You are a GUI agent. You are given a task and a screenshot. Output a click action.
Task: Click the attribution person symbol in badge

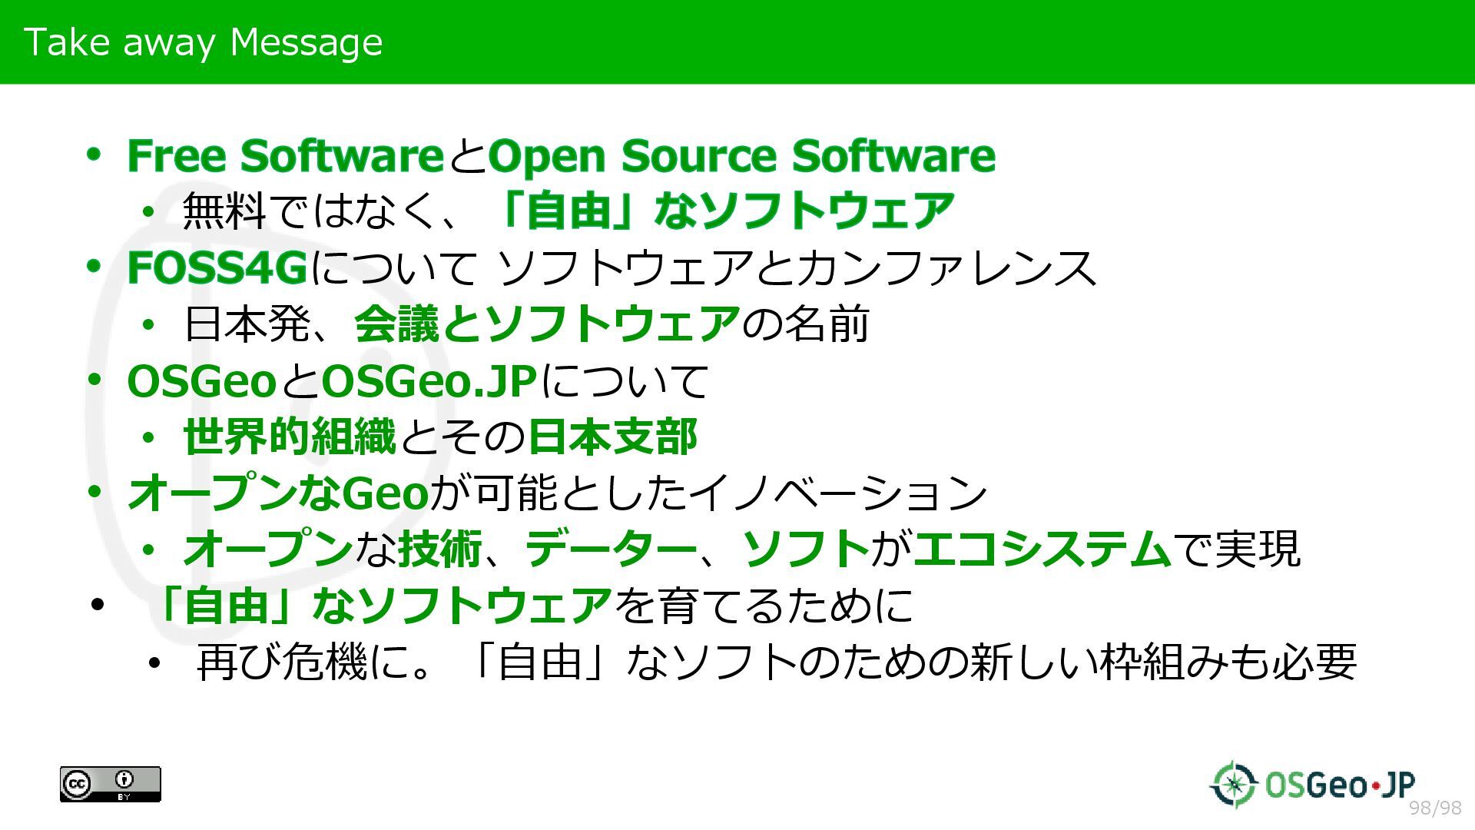click(x=124, y=779)
